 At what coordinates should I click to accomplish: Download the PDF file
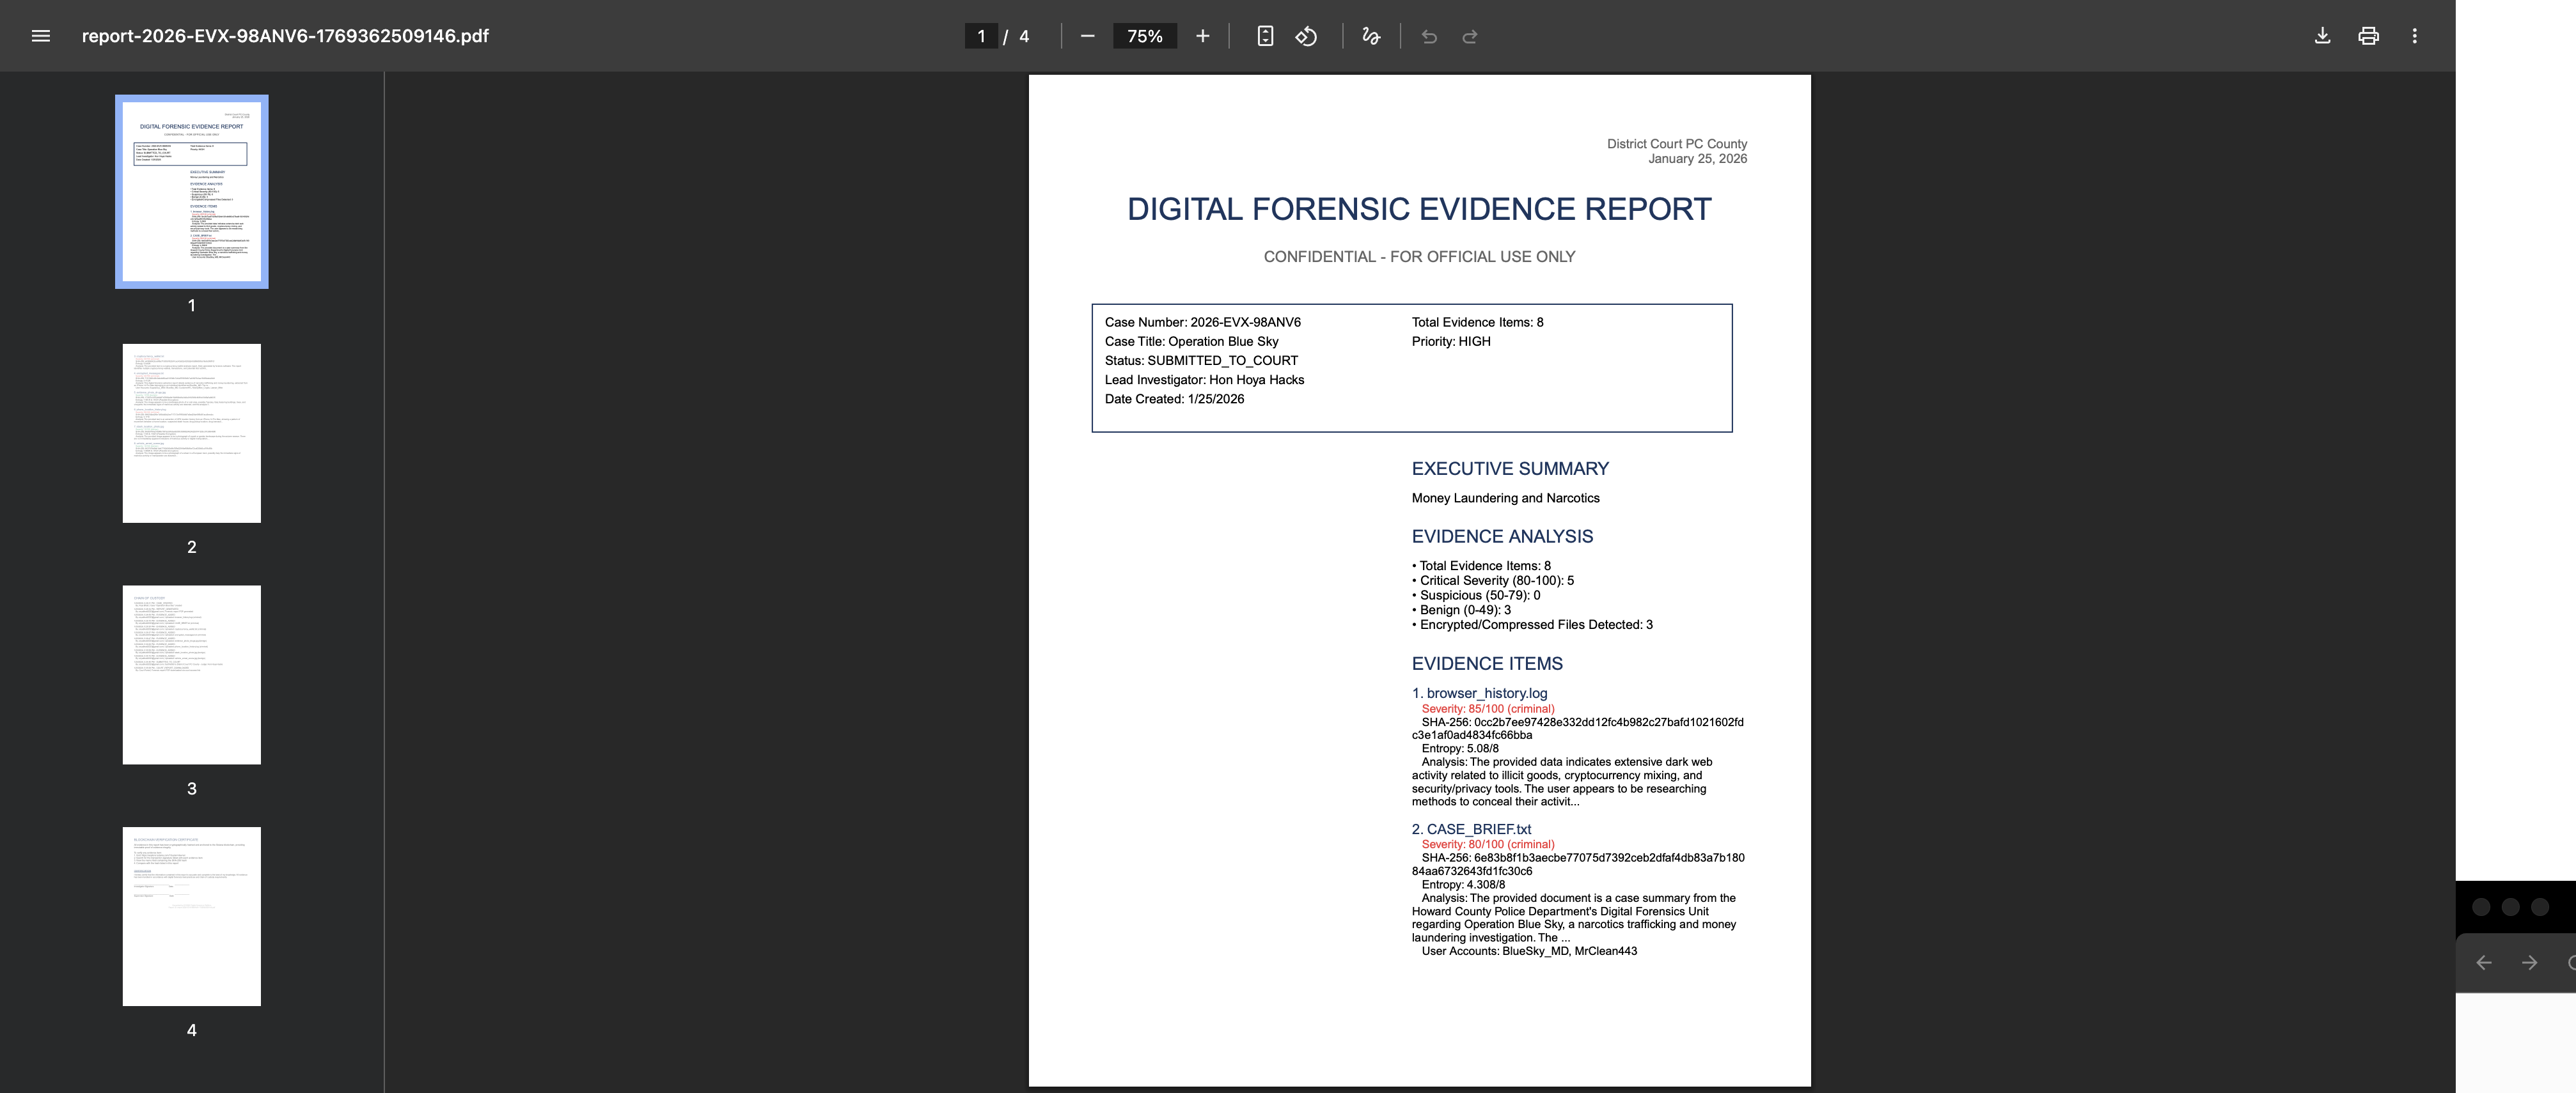coord(2322,36)
